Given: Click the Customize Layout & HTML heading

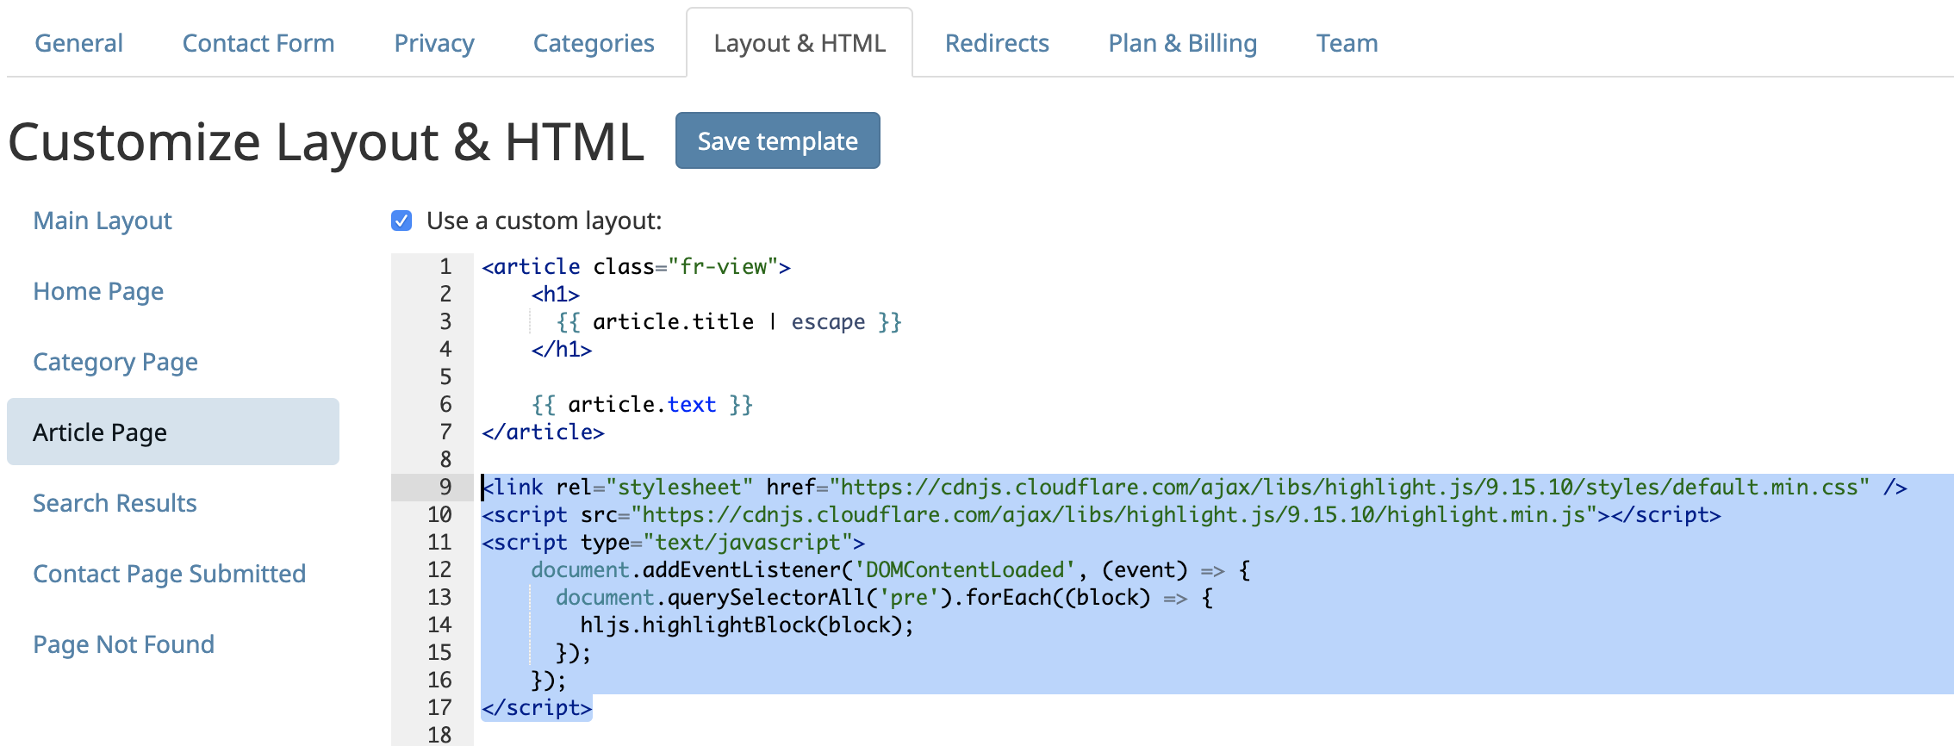Looking at the screenshot, I should tap(327, 142).
